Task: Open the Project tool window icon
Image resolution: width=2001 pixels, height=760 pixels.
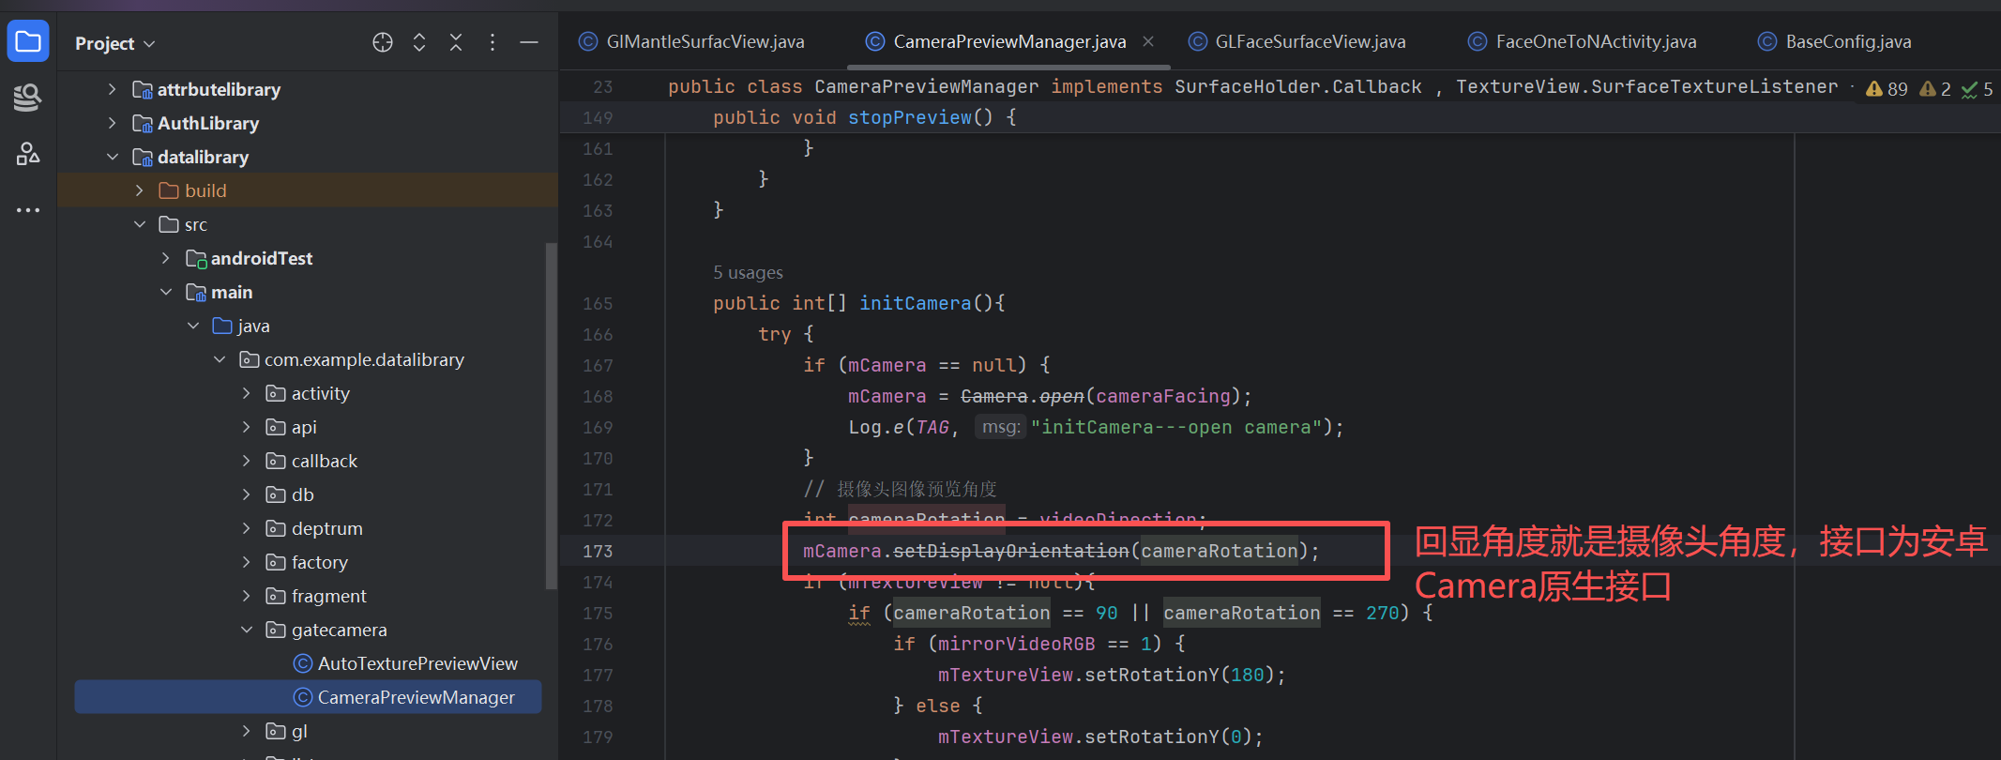Action: click(28, 42)
